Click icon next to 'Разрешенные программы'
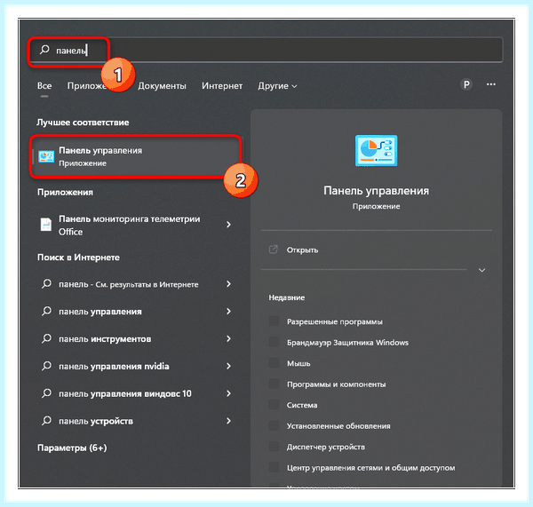Screen dimensions: 533x507 [274, 321]
